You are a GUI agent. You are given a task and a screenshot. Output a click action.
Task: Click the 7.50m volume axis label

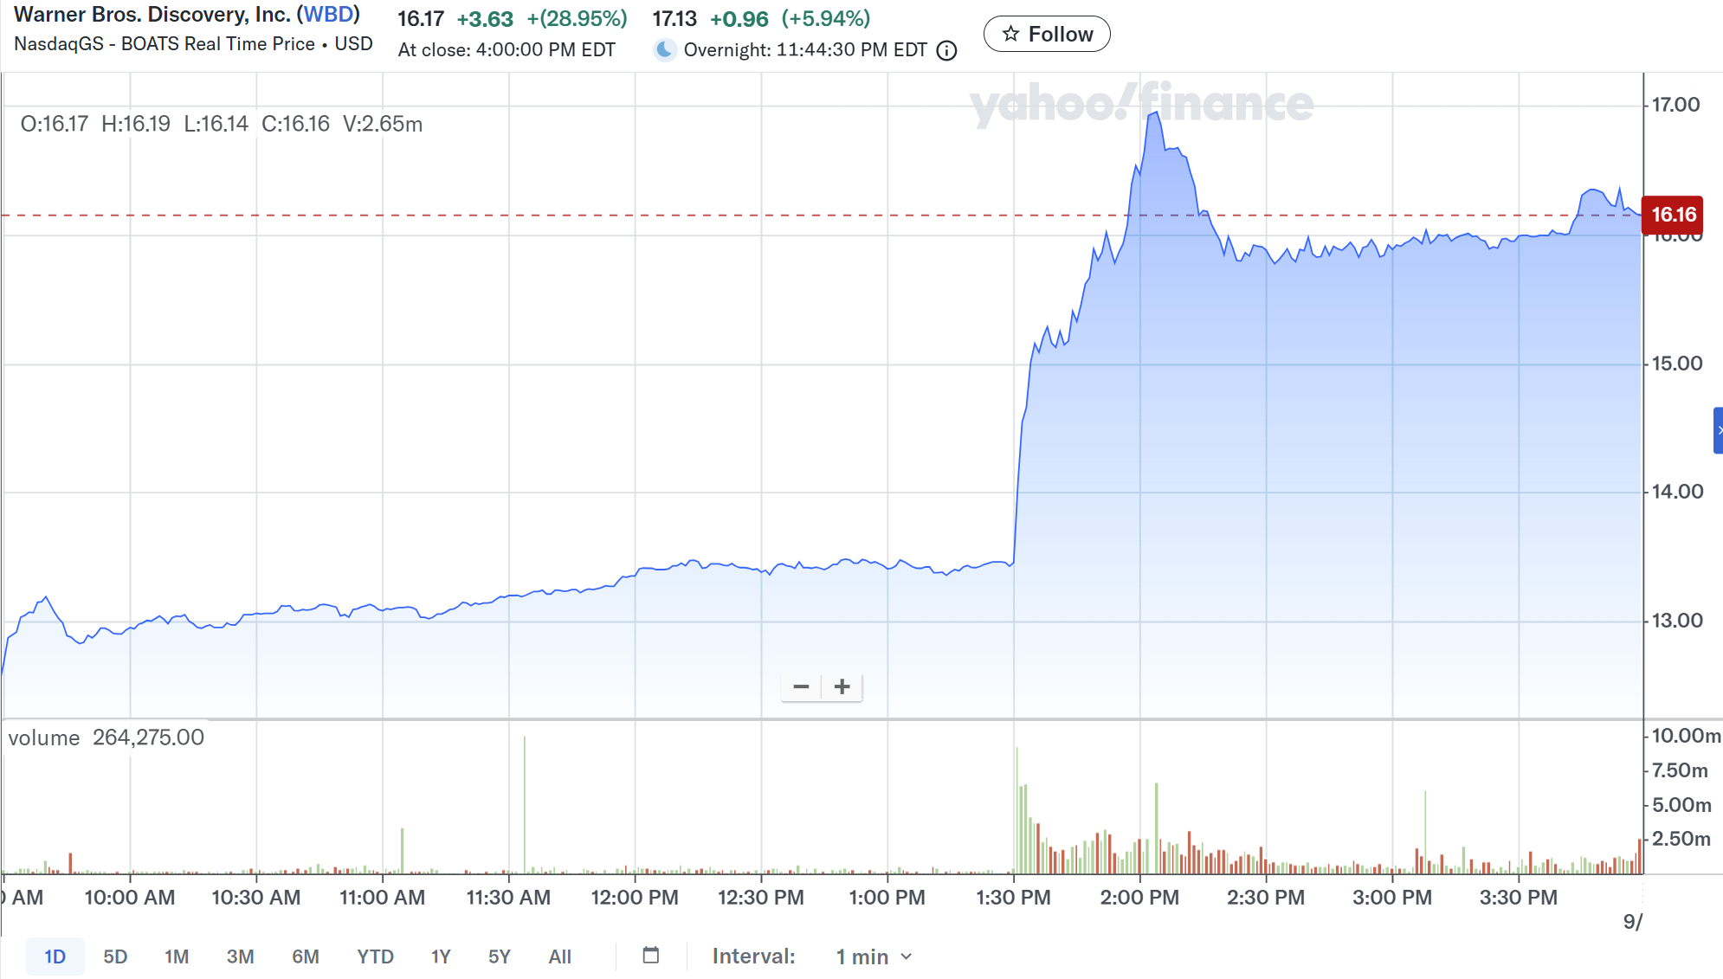click(x=1680, y=770)
